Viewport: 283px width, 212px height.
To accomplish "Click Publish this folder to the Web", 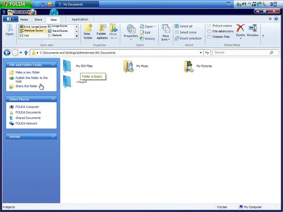I will click(32, 79).
